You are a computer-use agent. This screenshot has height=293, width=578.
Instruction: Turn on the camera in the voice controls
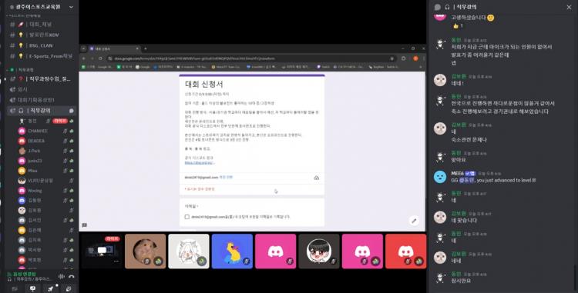[15, 288]
